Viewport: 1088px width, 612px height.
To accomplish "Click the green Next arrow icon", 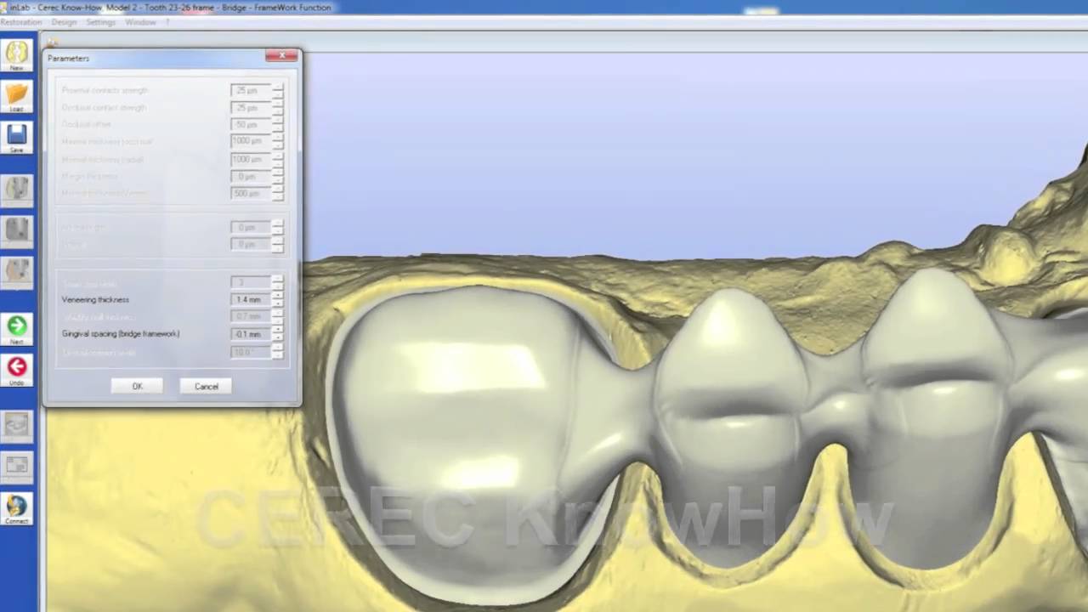I will [17, 328].
